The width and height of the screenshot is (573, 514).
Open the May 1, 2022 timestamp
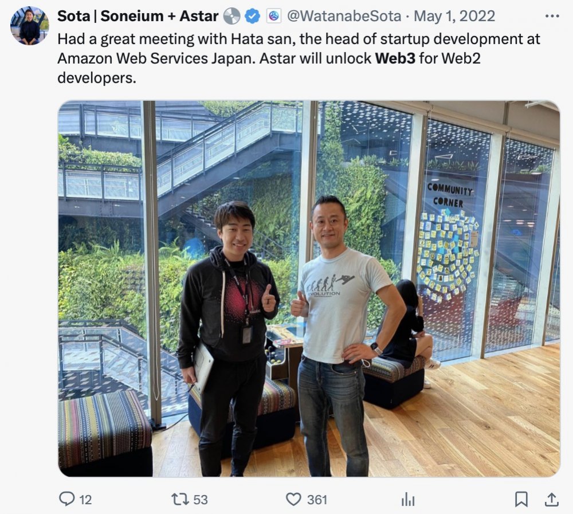coord(454,16)
